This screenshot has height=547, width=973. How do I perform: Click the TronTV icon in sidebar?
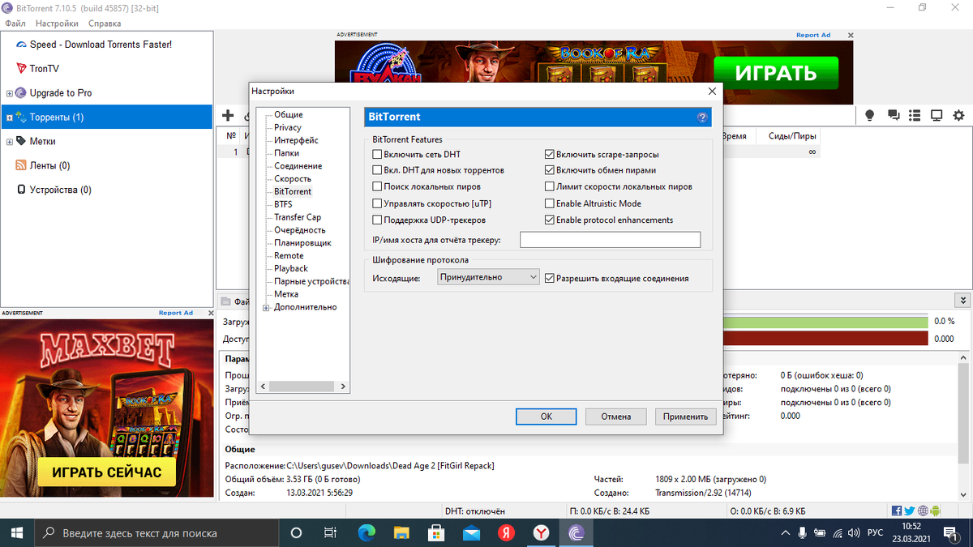click(x=22, y=69)
